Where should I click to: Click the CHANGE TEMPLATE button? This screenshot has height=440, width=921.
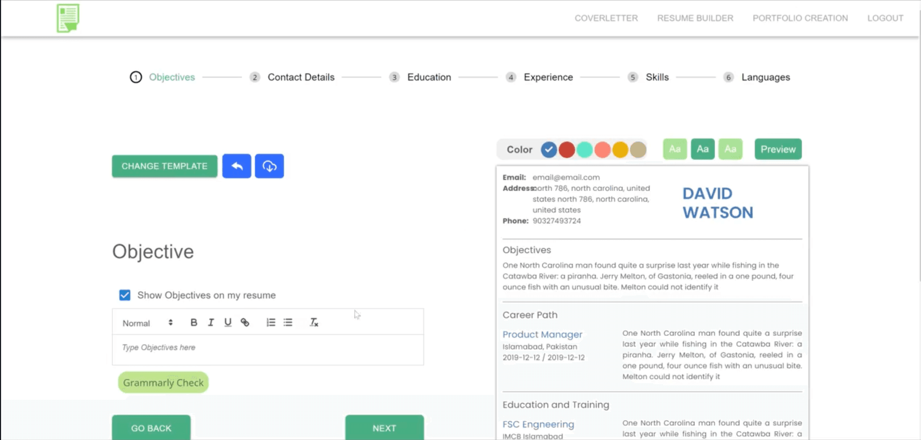[x=164, y=166]
